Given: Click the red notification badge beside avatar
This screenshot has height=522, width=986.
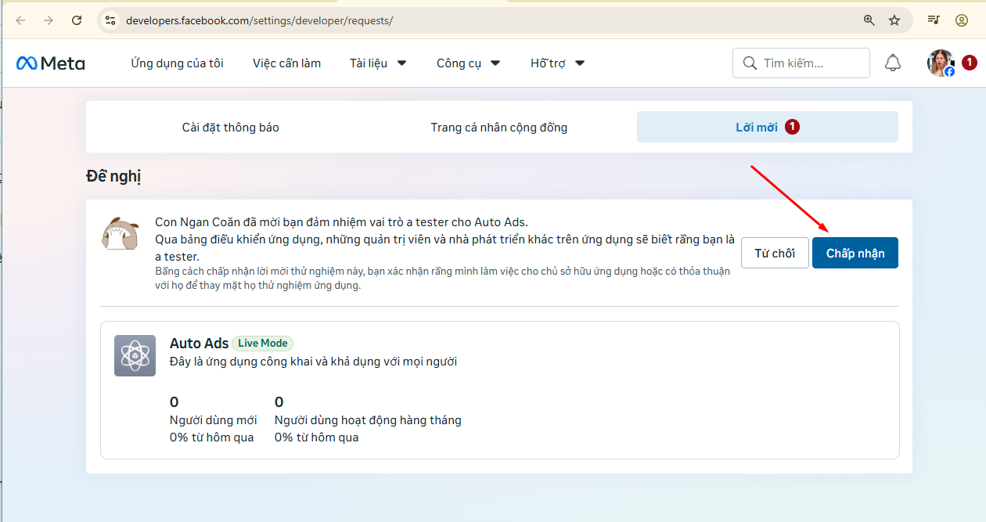Looking at the screenshot, I should pyautogui.click(x=969, y=62).
